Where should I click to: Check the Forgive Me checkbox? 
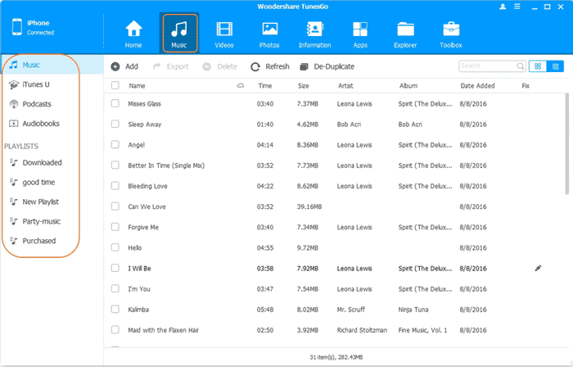(x=115, y=227)
